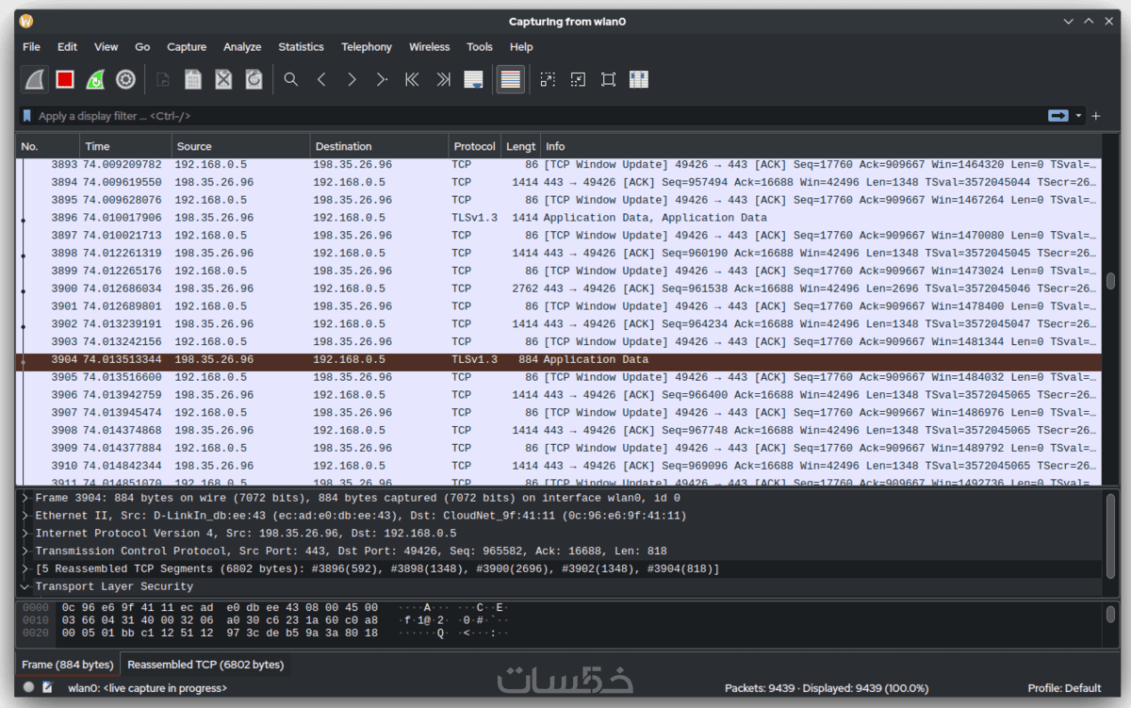Sort by the Protocol column header

tap(474, 146)
